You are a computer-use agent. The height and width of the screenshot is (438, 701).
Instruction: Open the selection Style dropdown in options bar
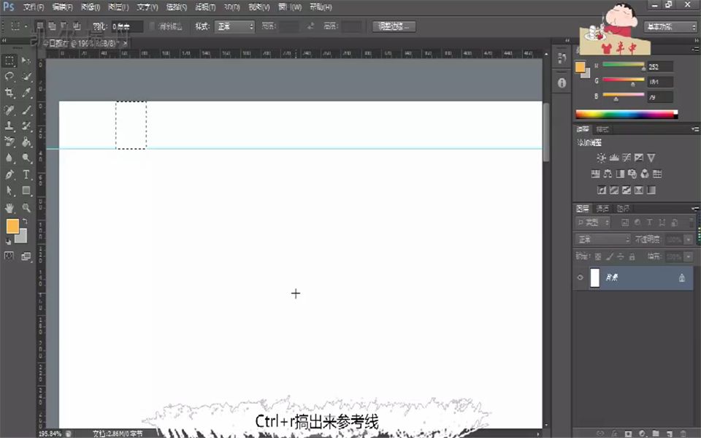[x=236, y=26]
